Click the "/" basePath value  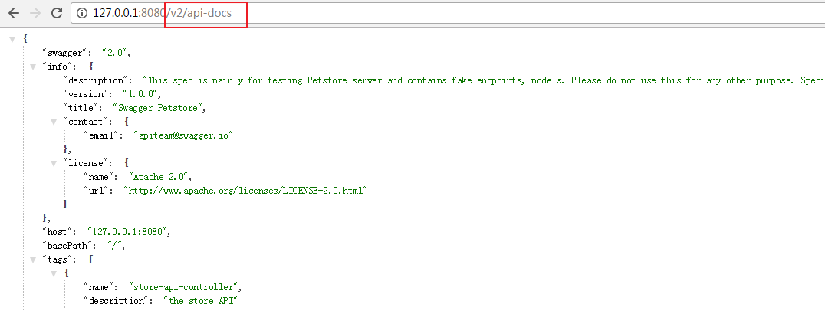(115, 246)
